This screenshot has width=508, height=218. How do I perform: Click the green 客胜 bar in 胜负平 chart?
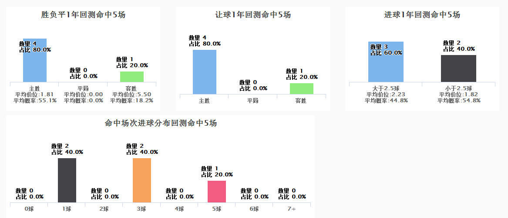tap(131, 77)
